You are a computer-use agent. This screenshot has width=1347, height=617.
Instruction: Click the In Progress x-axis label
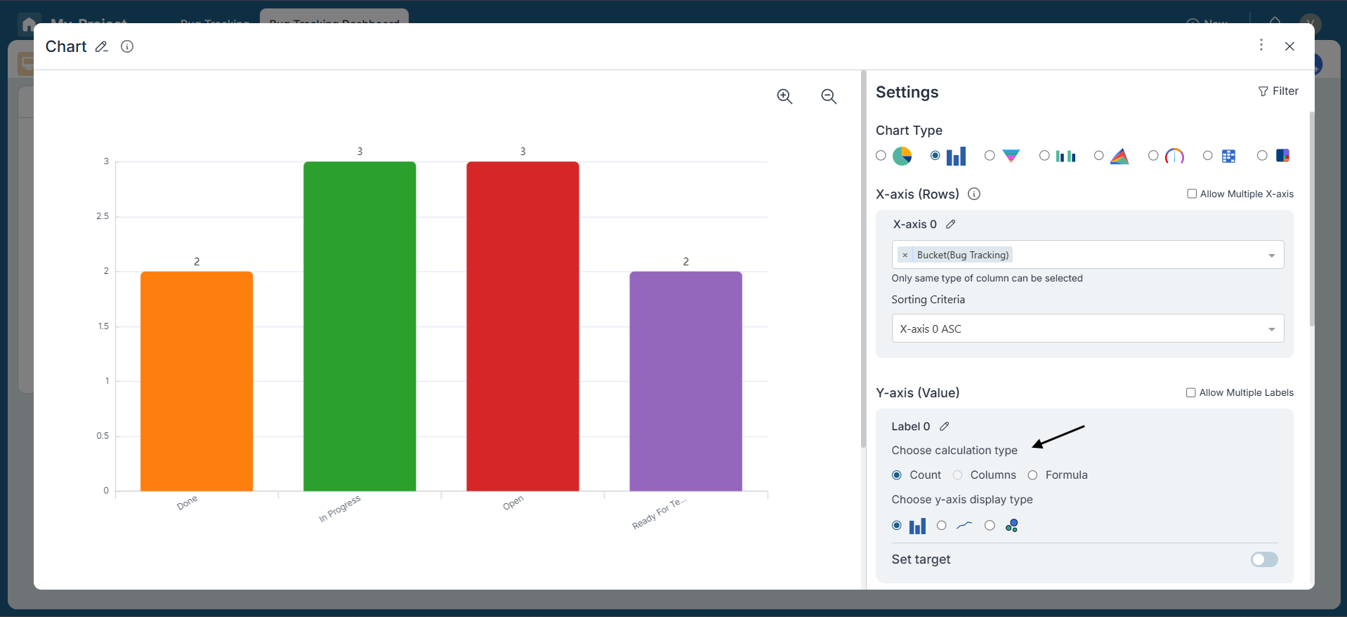(x=340, y=509)
